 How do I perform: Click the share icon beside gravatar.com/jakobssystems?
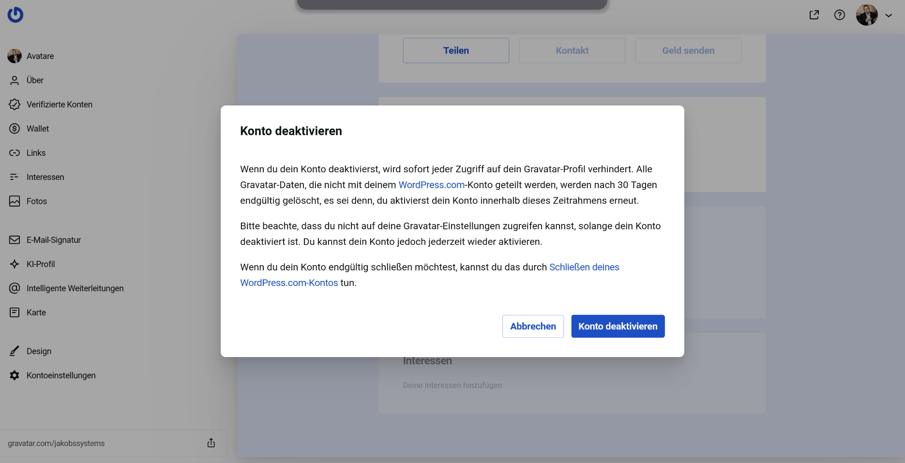click(211, 443)
